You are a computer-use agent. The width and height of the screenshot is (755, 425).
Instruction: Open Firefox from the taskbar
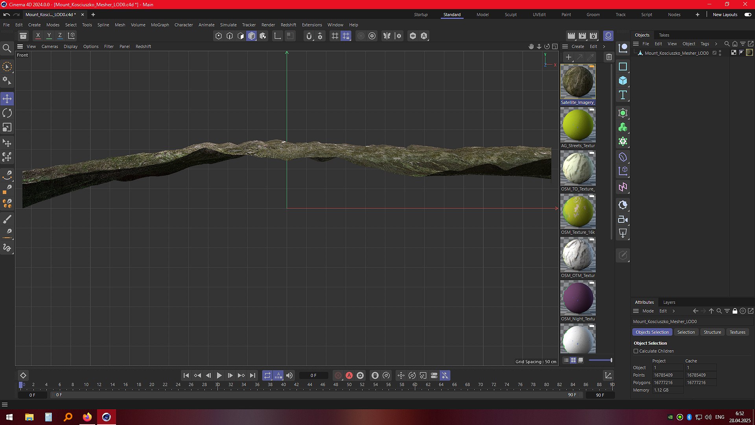[87, 417]
